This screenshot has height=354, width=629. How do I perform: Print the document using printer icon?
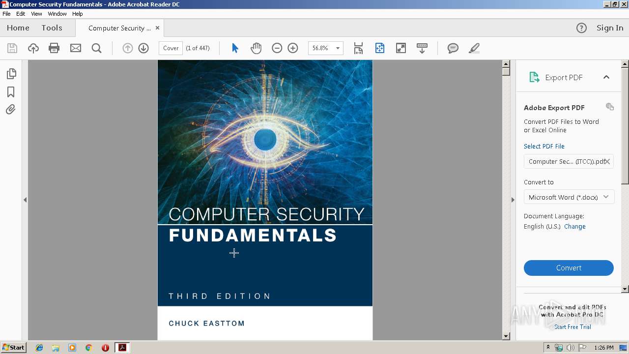pos(54,48)
